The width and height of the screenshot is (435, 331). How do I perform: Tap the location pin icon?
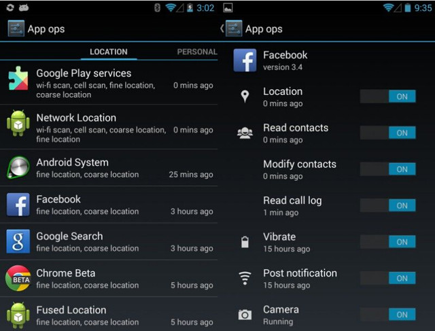click(x=245, y=97)
